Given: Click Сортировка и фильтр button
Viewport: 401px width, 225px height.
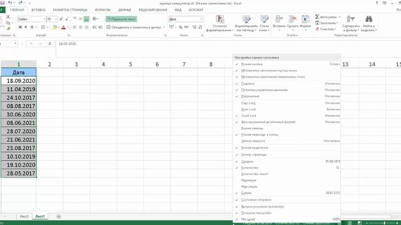Looking at the screenshot, I should (x=351, y=24).
